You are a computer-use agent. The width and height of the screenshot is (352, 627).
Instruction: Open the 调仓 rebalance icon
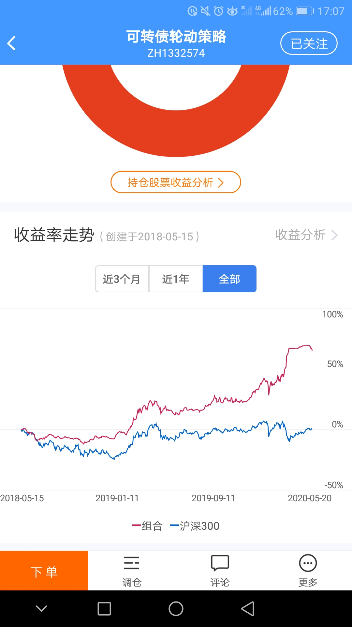(132, 571)
